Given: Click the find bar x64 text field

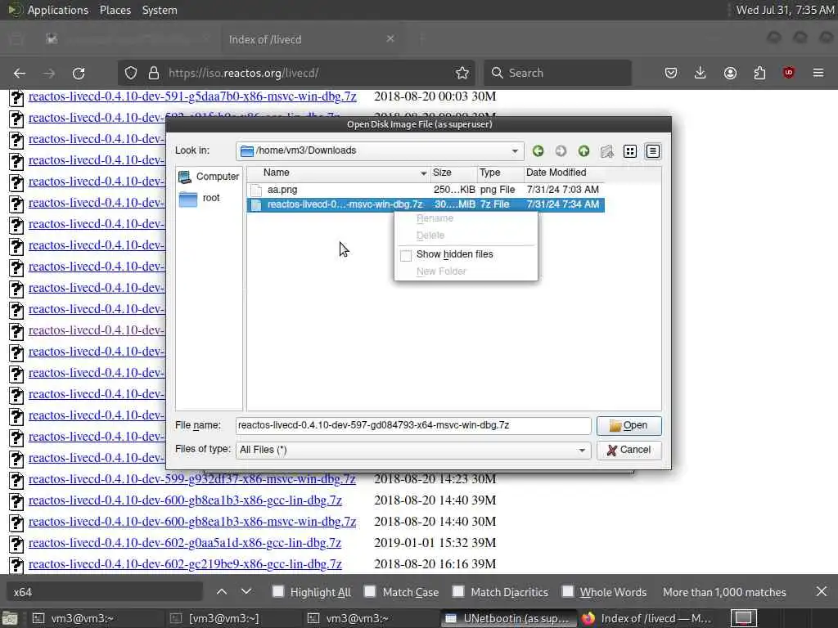Looking at the screenshot, I should pyautogui.click(x=105, y=592).
